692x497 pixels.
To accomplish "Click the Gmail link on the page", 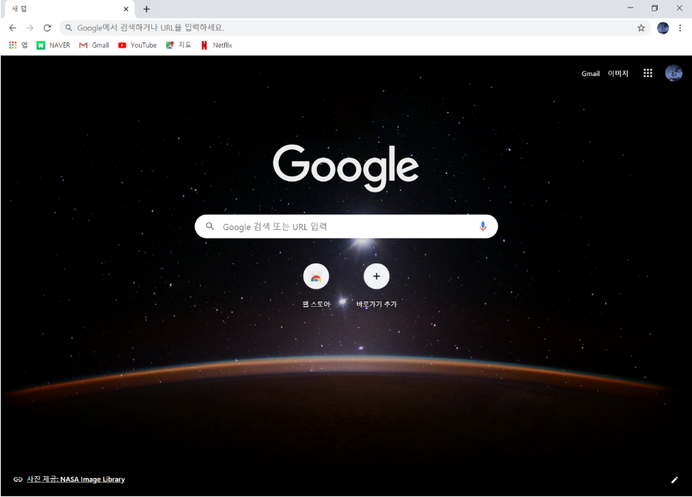I will [x=590, y=74].
